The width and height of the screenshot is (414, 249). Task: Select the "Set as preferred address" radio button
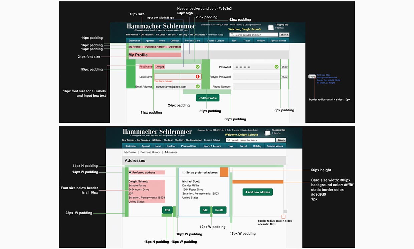tap(184, 172)
